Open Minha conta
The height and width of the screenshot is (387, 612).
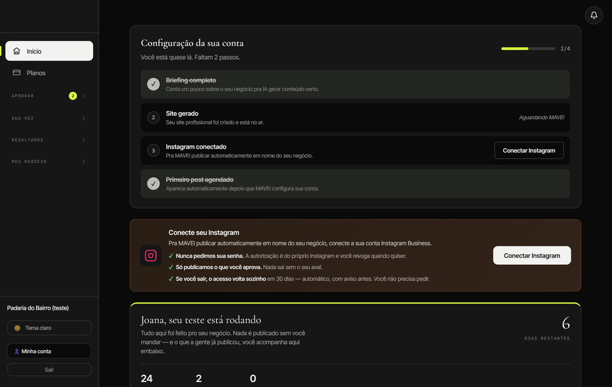tap(49, 351)
